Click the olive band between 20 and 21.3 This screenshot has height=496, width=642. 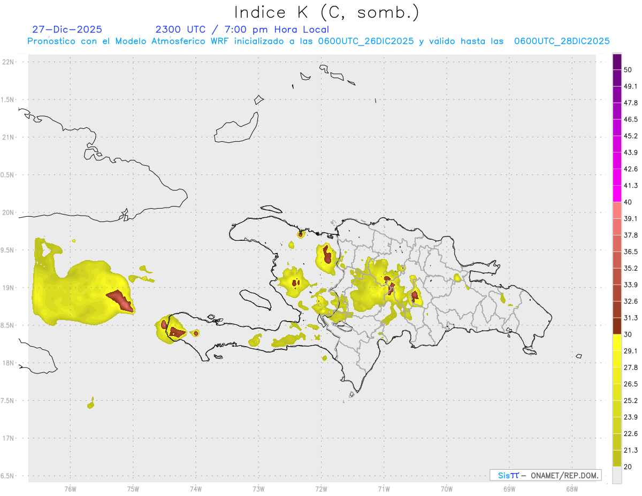pos(617,458)
